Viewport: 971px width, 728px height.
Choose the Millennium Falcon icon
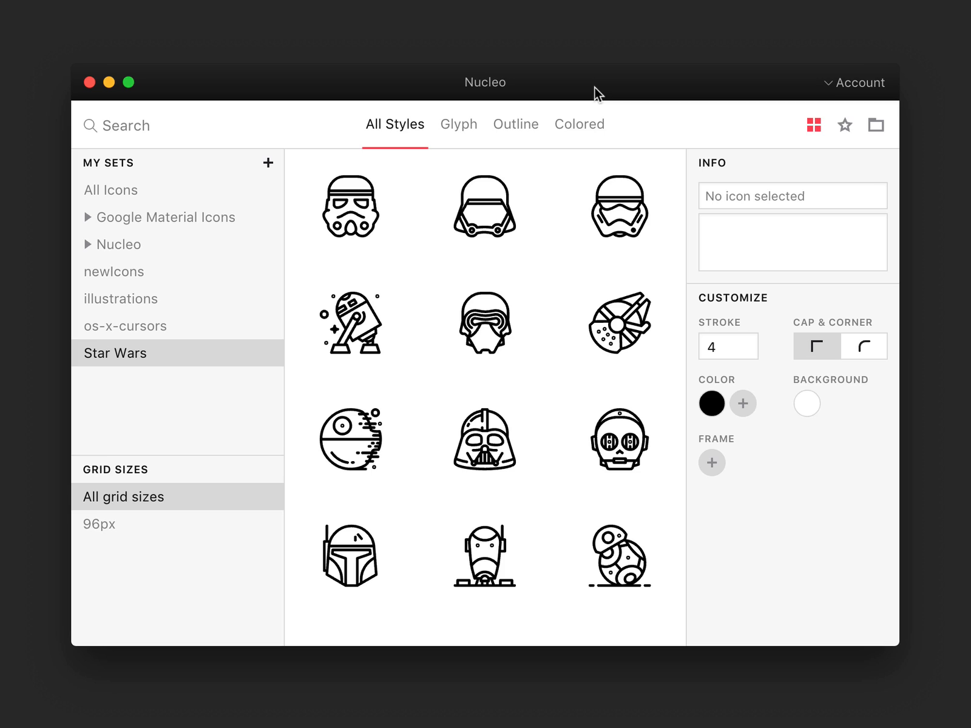[619, 323]
